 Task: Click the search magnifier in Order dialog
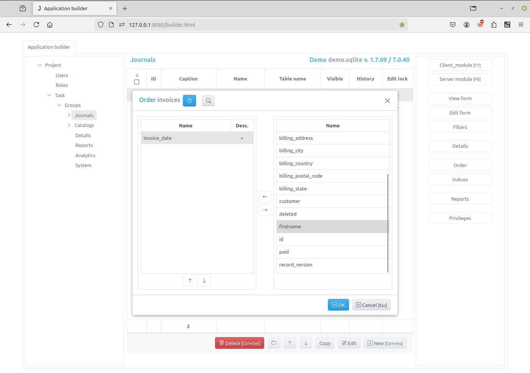(208, 101)
